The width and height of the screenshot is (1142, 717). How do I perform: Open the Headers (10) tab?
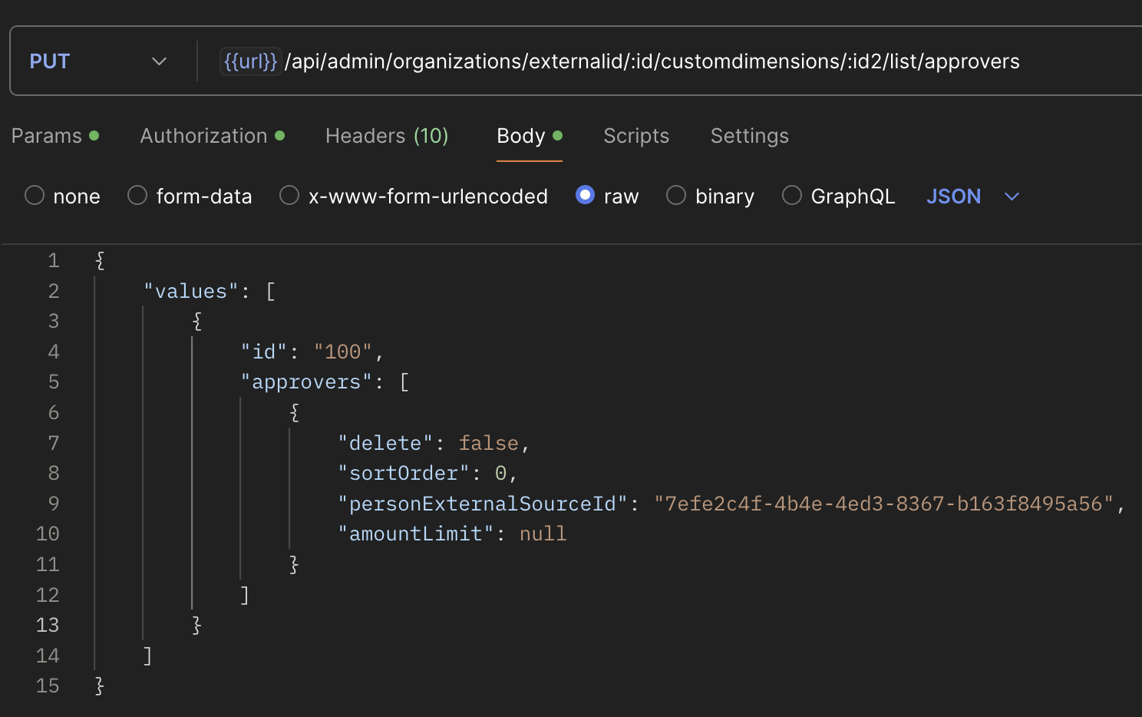point(387,136)
